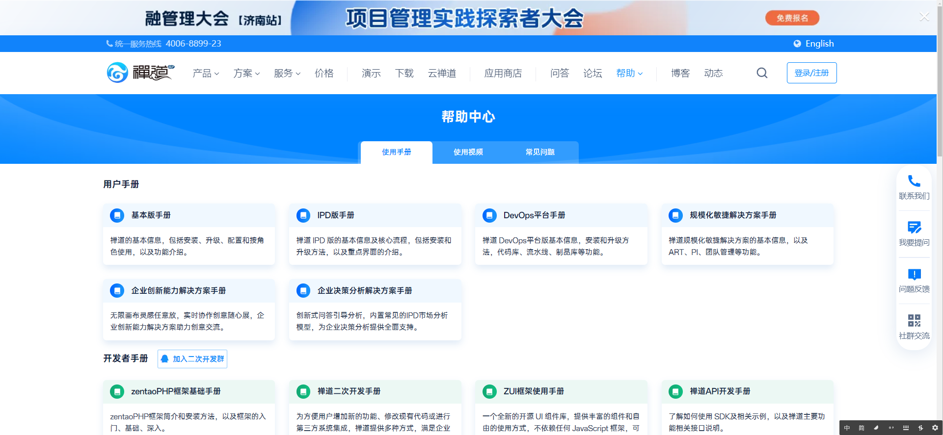Screen dimensions: 943x435
Task: Open the 价格 nav item
Action: pyautogui.click(x=324, y=73)
